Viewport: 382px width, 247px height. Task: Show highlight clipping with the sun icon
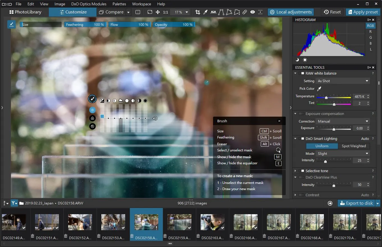click(305, 60)
